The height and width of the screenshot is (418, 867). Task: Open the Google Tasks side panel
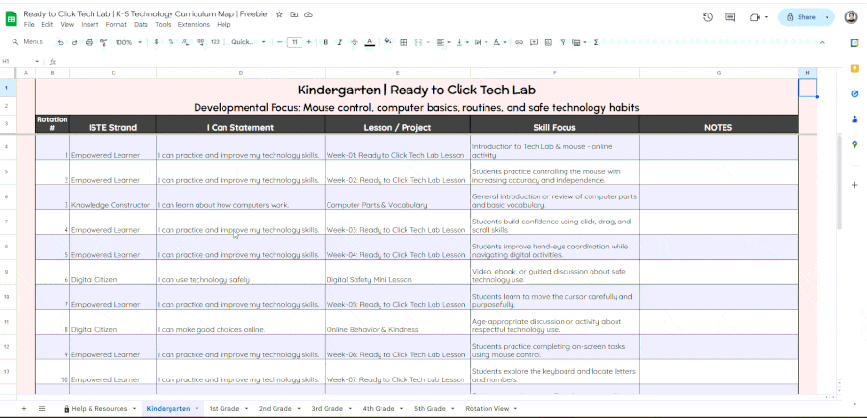coord(854,94)
